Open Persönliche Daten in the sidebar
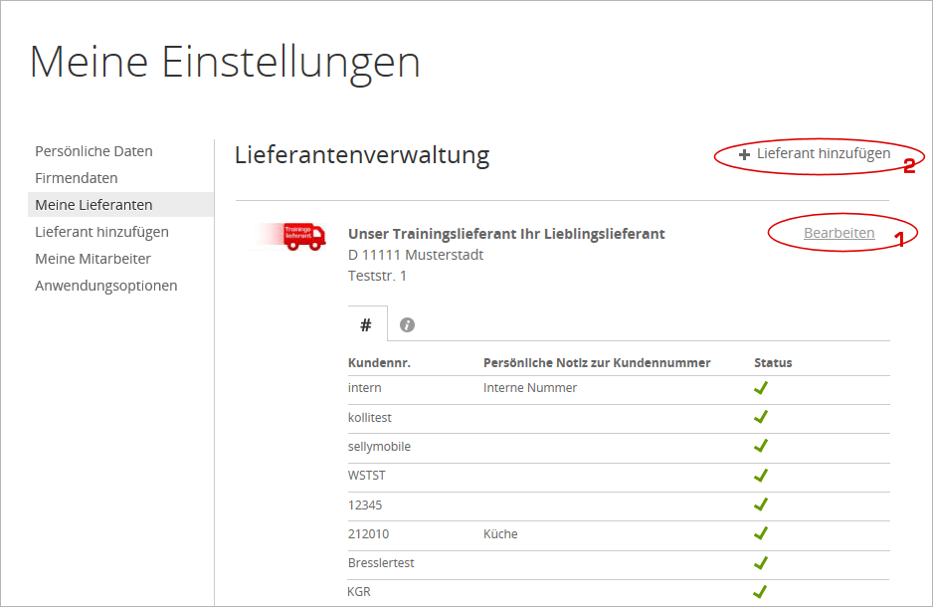Screen dimensions: 933x607 pos(93,151)
